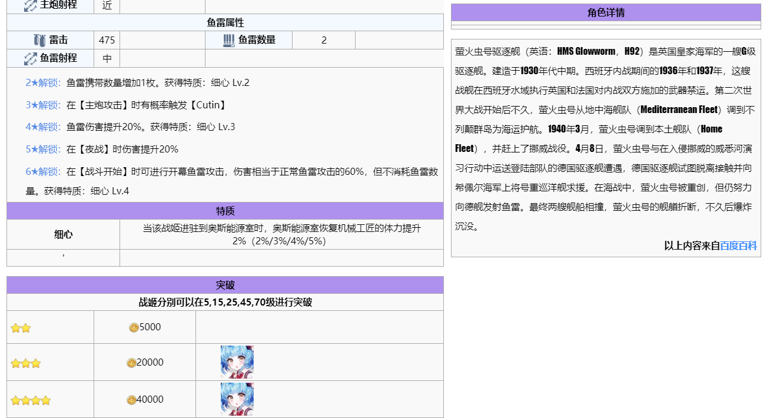Click the 角色详情 section header

point(606,12)
